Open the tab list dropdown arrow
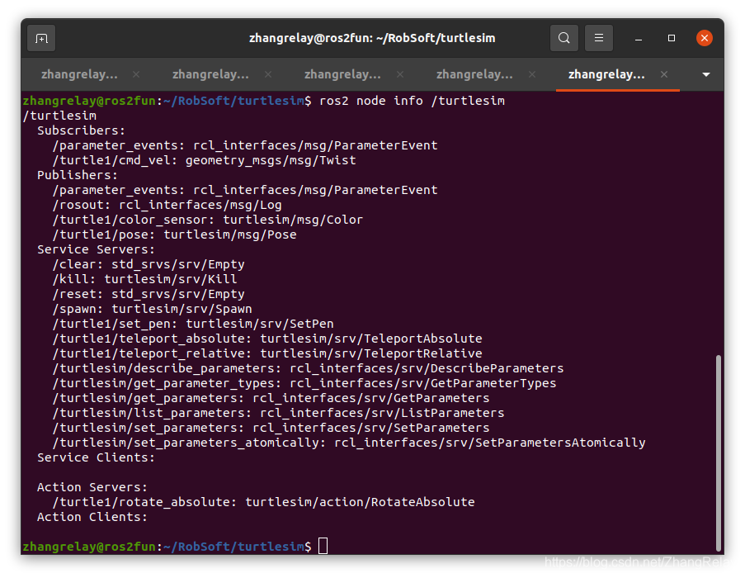The height and width of the screenshot is (578, 745). tap(706, 74)
